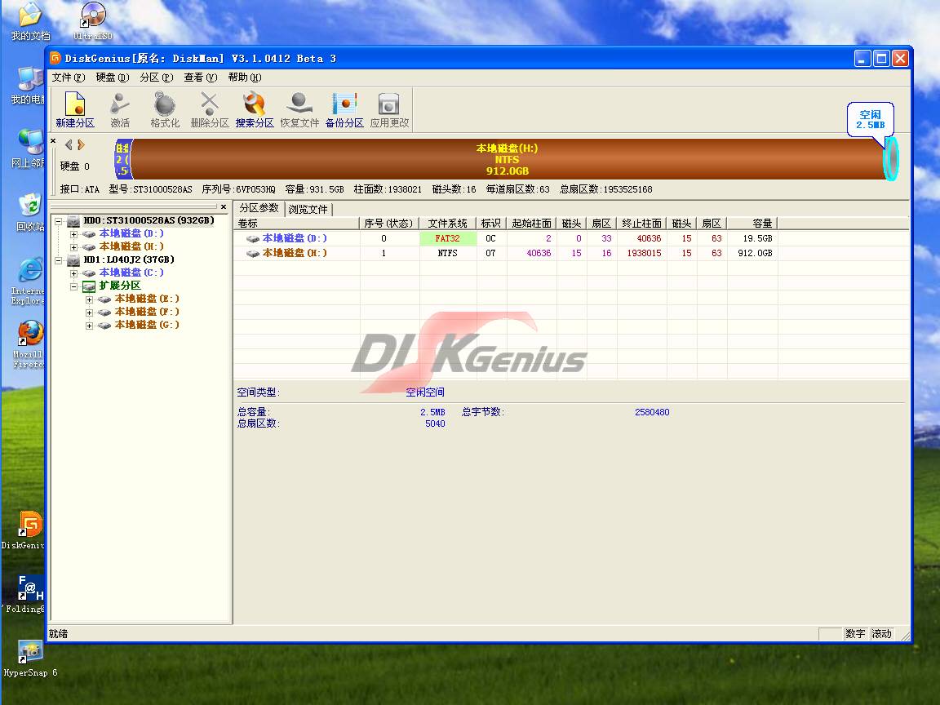Select 本地磁盘(C:) tree item

point(131,273)
